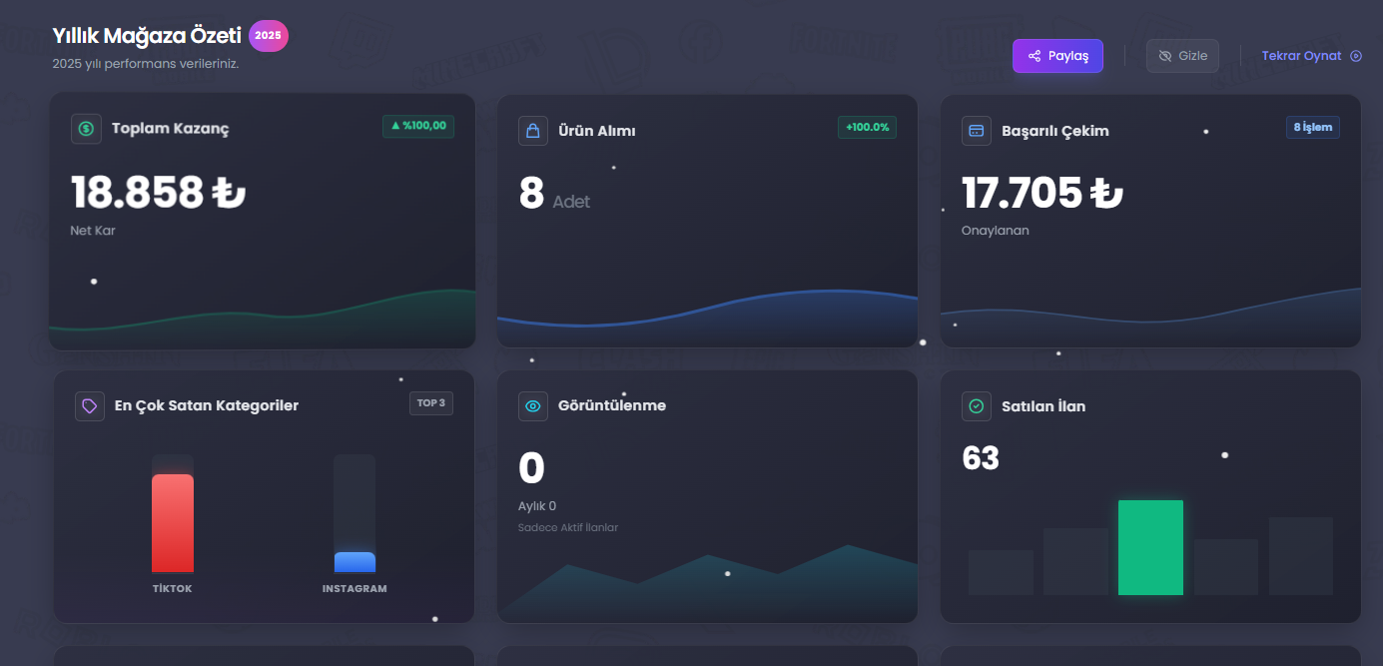Click the share icon inside Paylaş button

tap(1035, 56)
